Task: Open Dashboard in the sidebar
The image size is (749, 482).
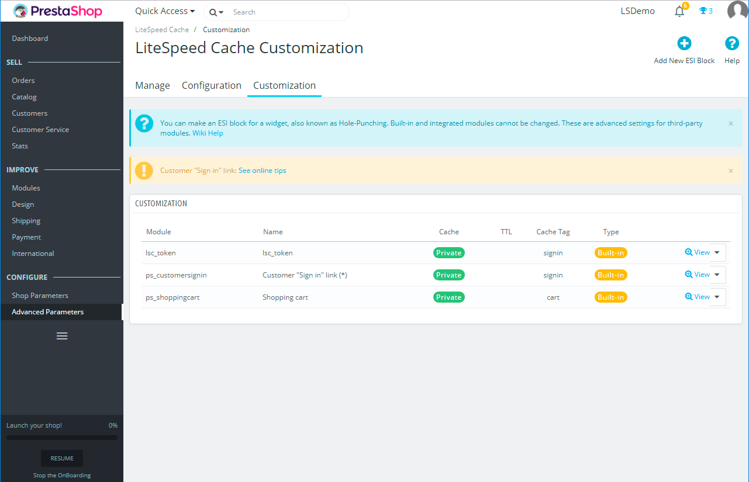Action: [30, 39]
